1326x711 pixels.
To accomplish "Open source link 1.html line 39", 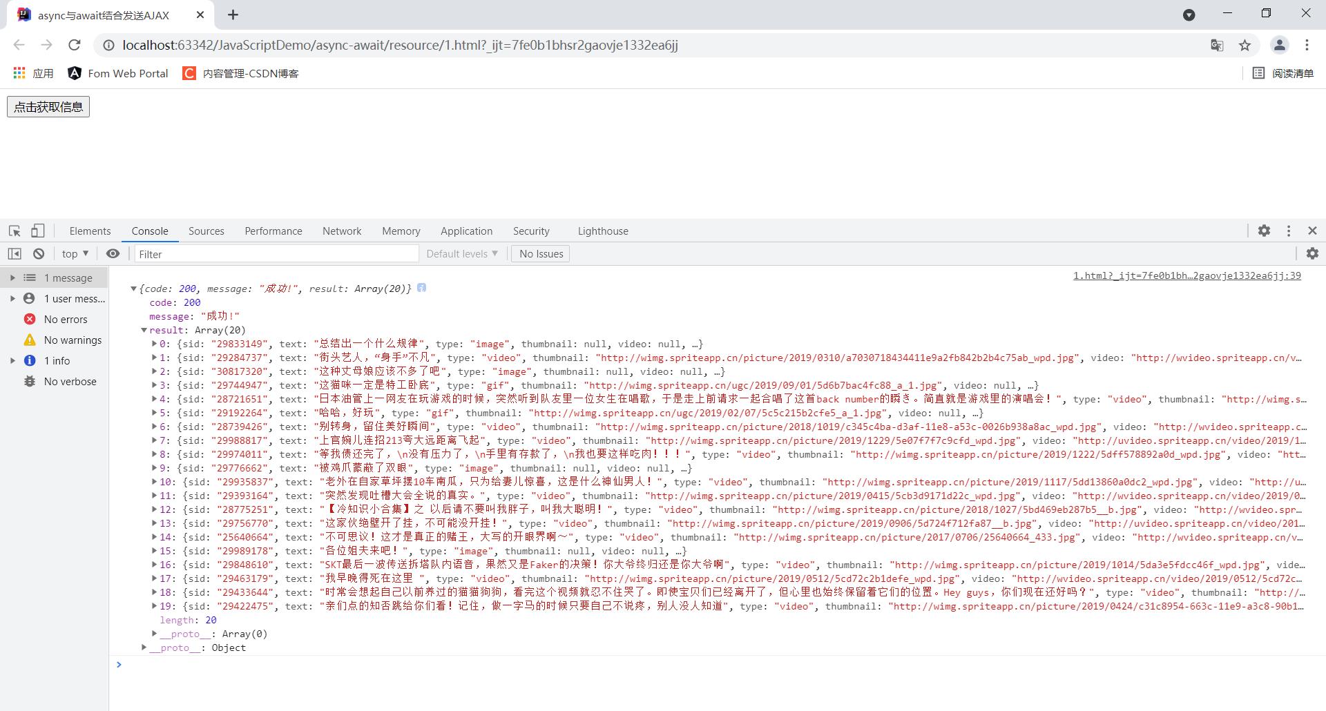I will [x=1186, y=275].
